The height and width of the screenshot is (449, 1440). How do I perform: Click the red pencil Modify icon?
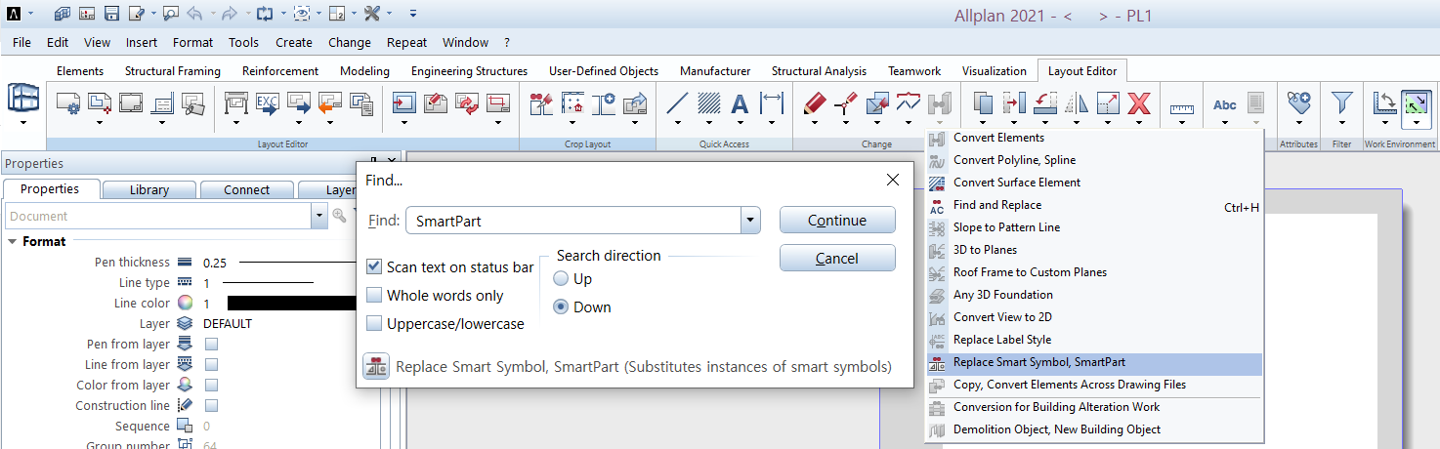[815, 102]
